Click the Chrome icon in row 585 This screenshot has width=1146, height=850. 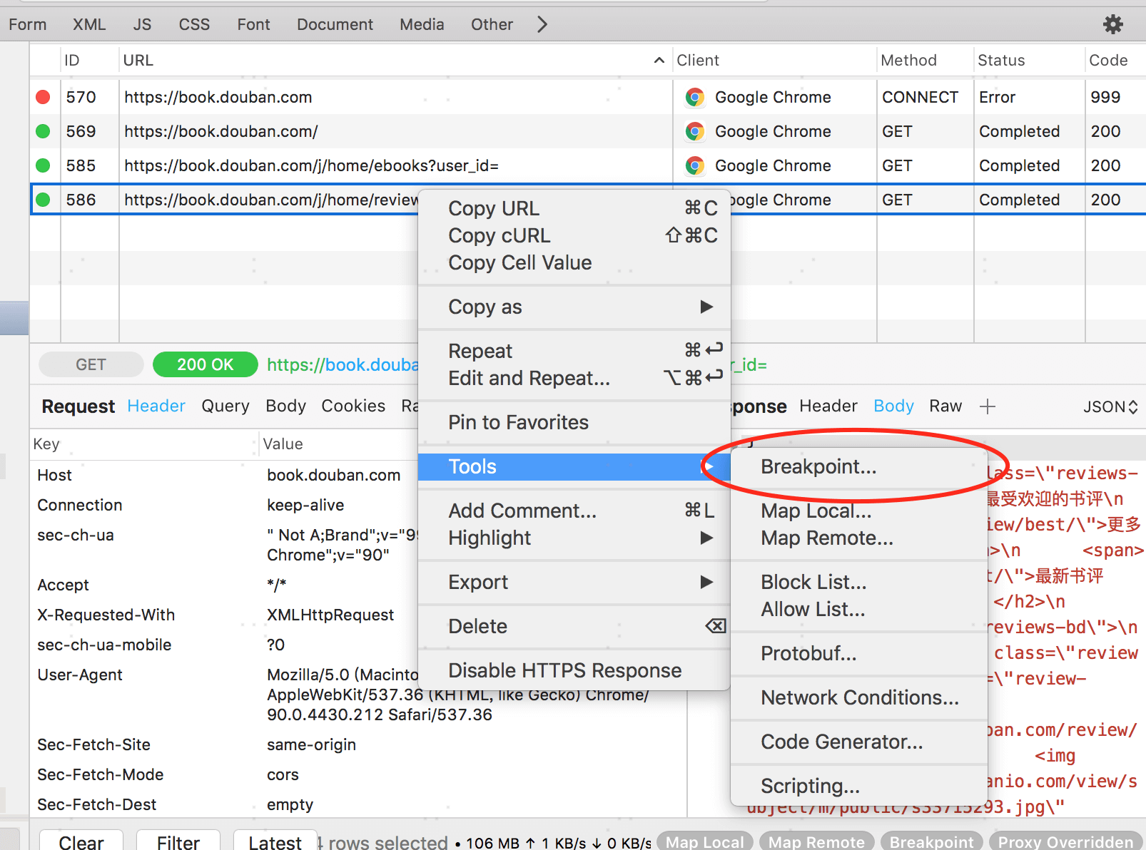694,165
